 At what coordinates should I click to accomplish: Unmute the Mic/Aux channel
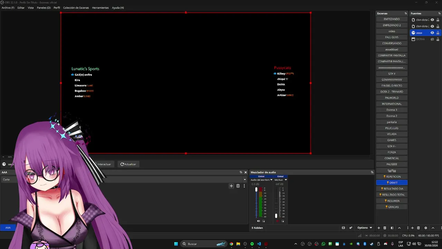(277, 221)
